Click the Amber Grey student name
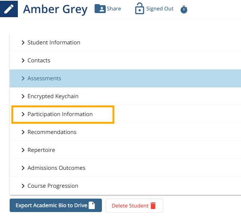Image resolution: width=241 pixels, height=221 pixels. [x=55, y=9]
